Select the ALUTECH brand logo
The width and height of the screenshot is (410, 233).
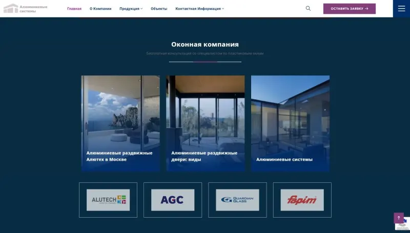pyautogui.click(x=108, y=200)
